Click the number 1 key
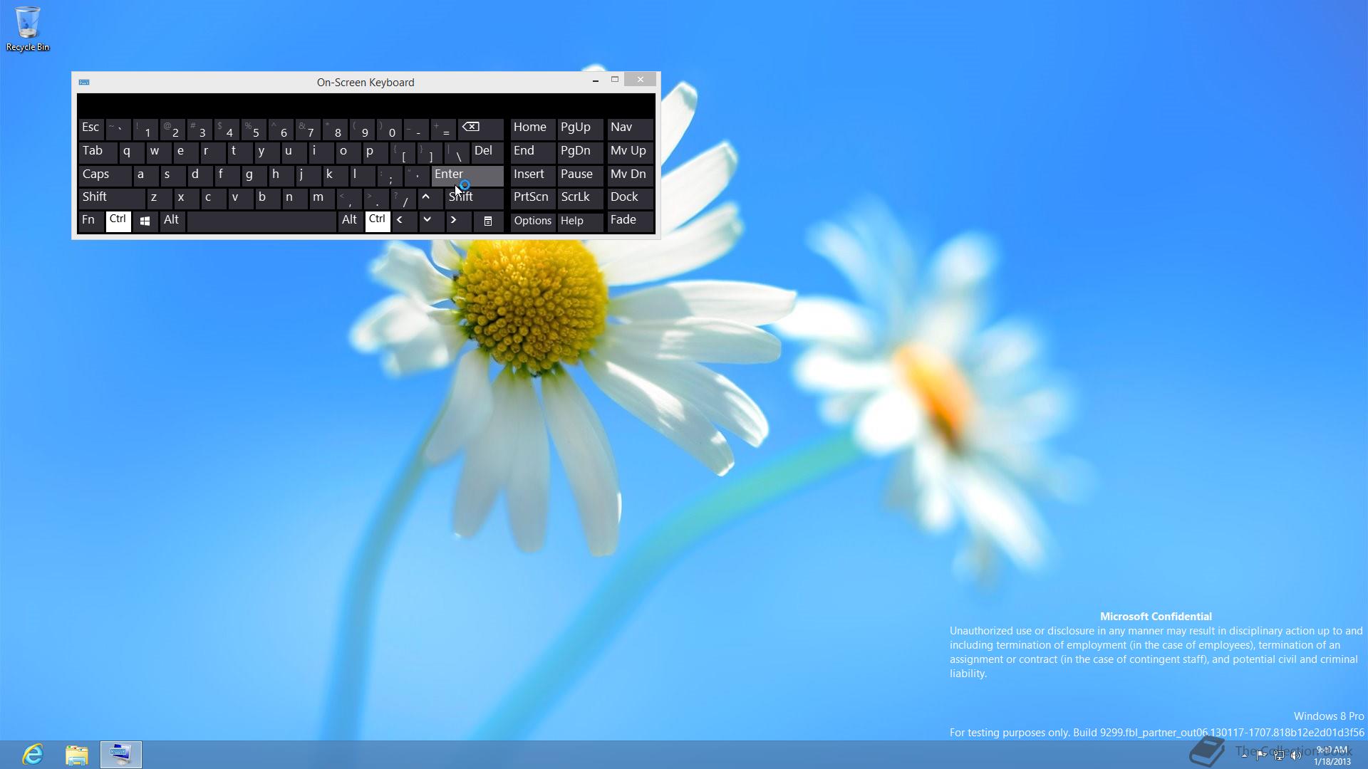The height and width of the screenshot is (769, 1368). click(x=145, y=128)
